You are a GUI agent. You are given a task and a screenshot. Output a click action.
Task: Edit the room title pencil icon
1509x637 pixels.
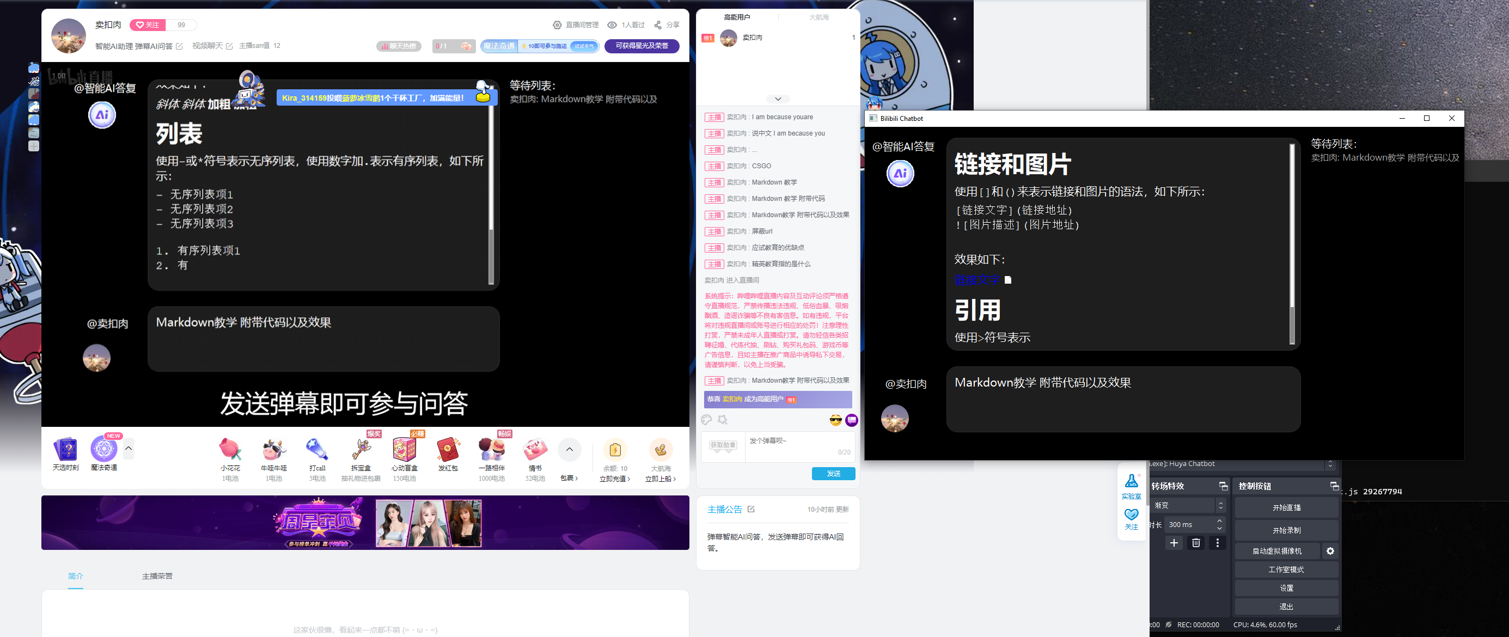179,46
